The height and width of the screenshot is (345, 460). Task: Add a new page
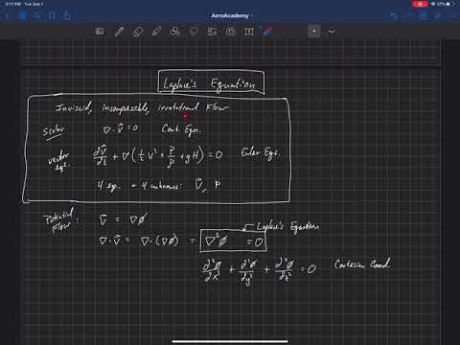424,16
